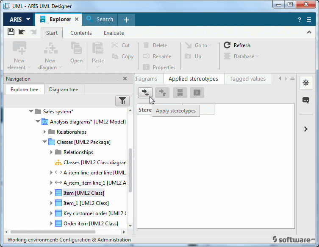Screen dimensions: 319x247
Task: Click the Apply stereotypes button
Action: [145, 93]
